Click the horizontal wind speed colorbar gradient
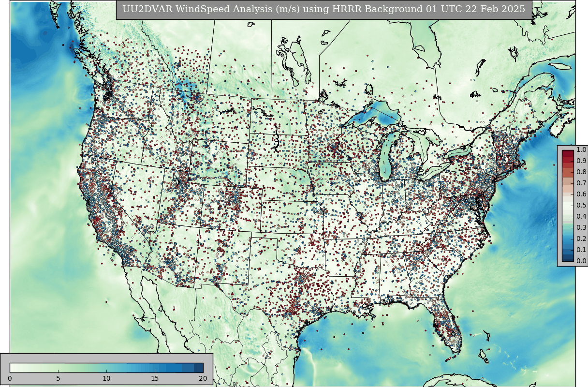This screenshot has height=387, width=588. click(x=106, y=368)
